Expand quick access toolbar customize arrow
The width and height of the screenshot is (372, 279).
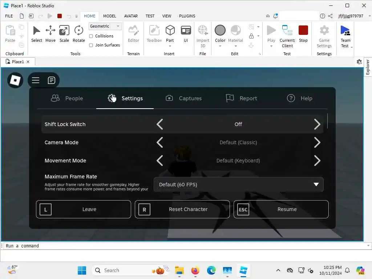point(76,16)
